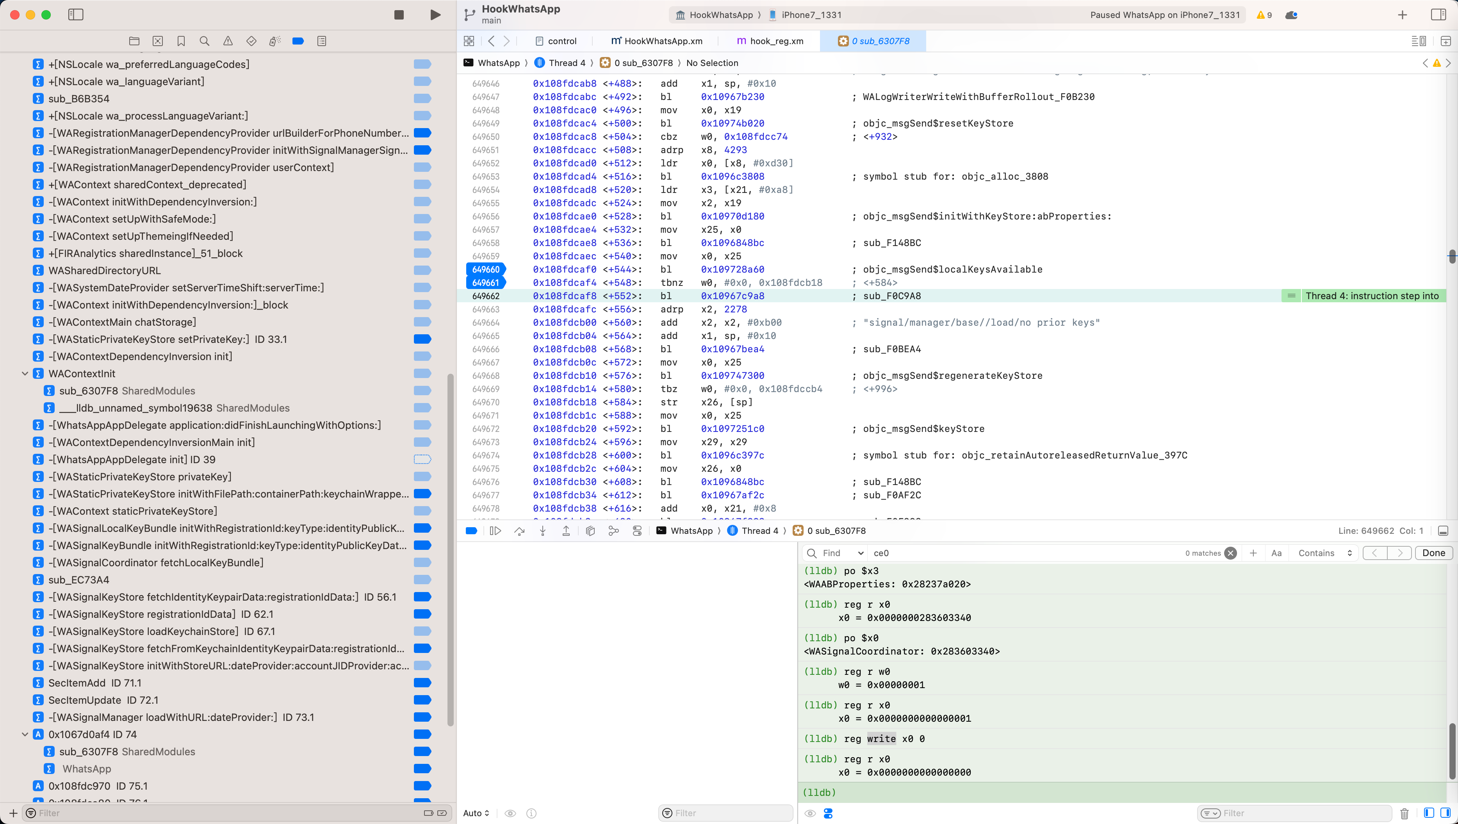The height and width of the screenshot is (824, 1458).
Task: Toggle the console output metadata icon
Action: point(828,813)
